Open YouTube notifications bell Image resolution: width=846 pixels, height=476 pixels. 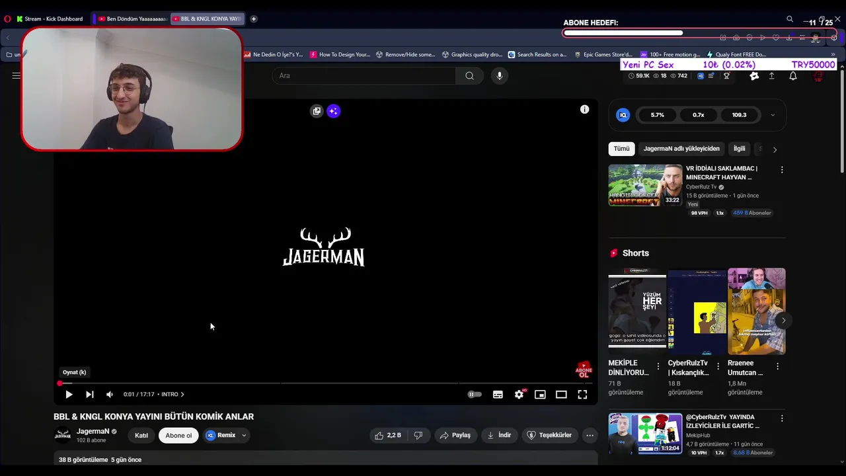point(793,76)
